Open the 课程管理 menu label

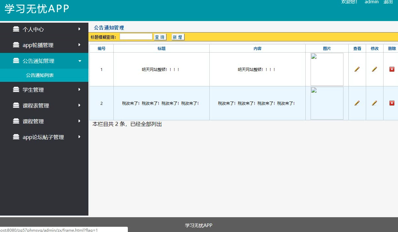point(33,121)
